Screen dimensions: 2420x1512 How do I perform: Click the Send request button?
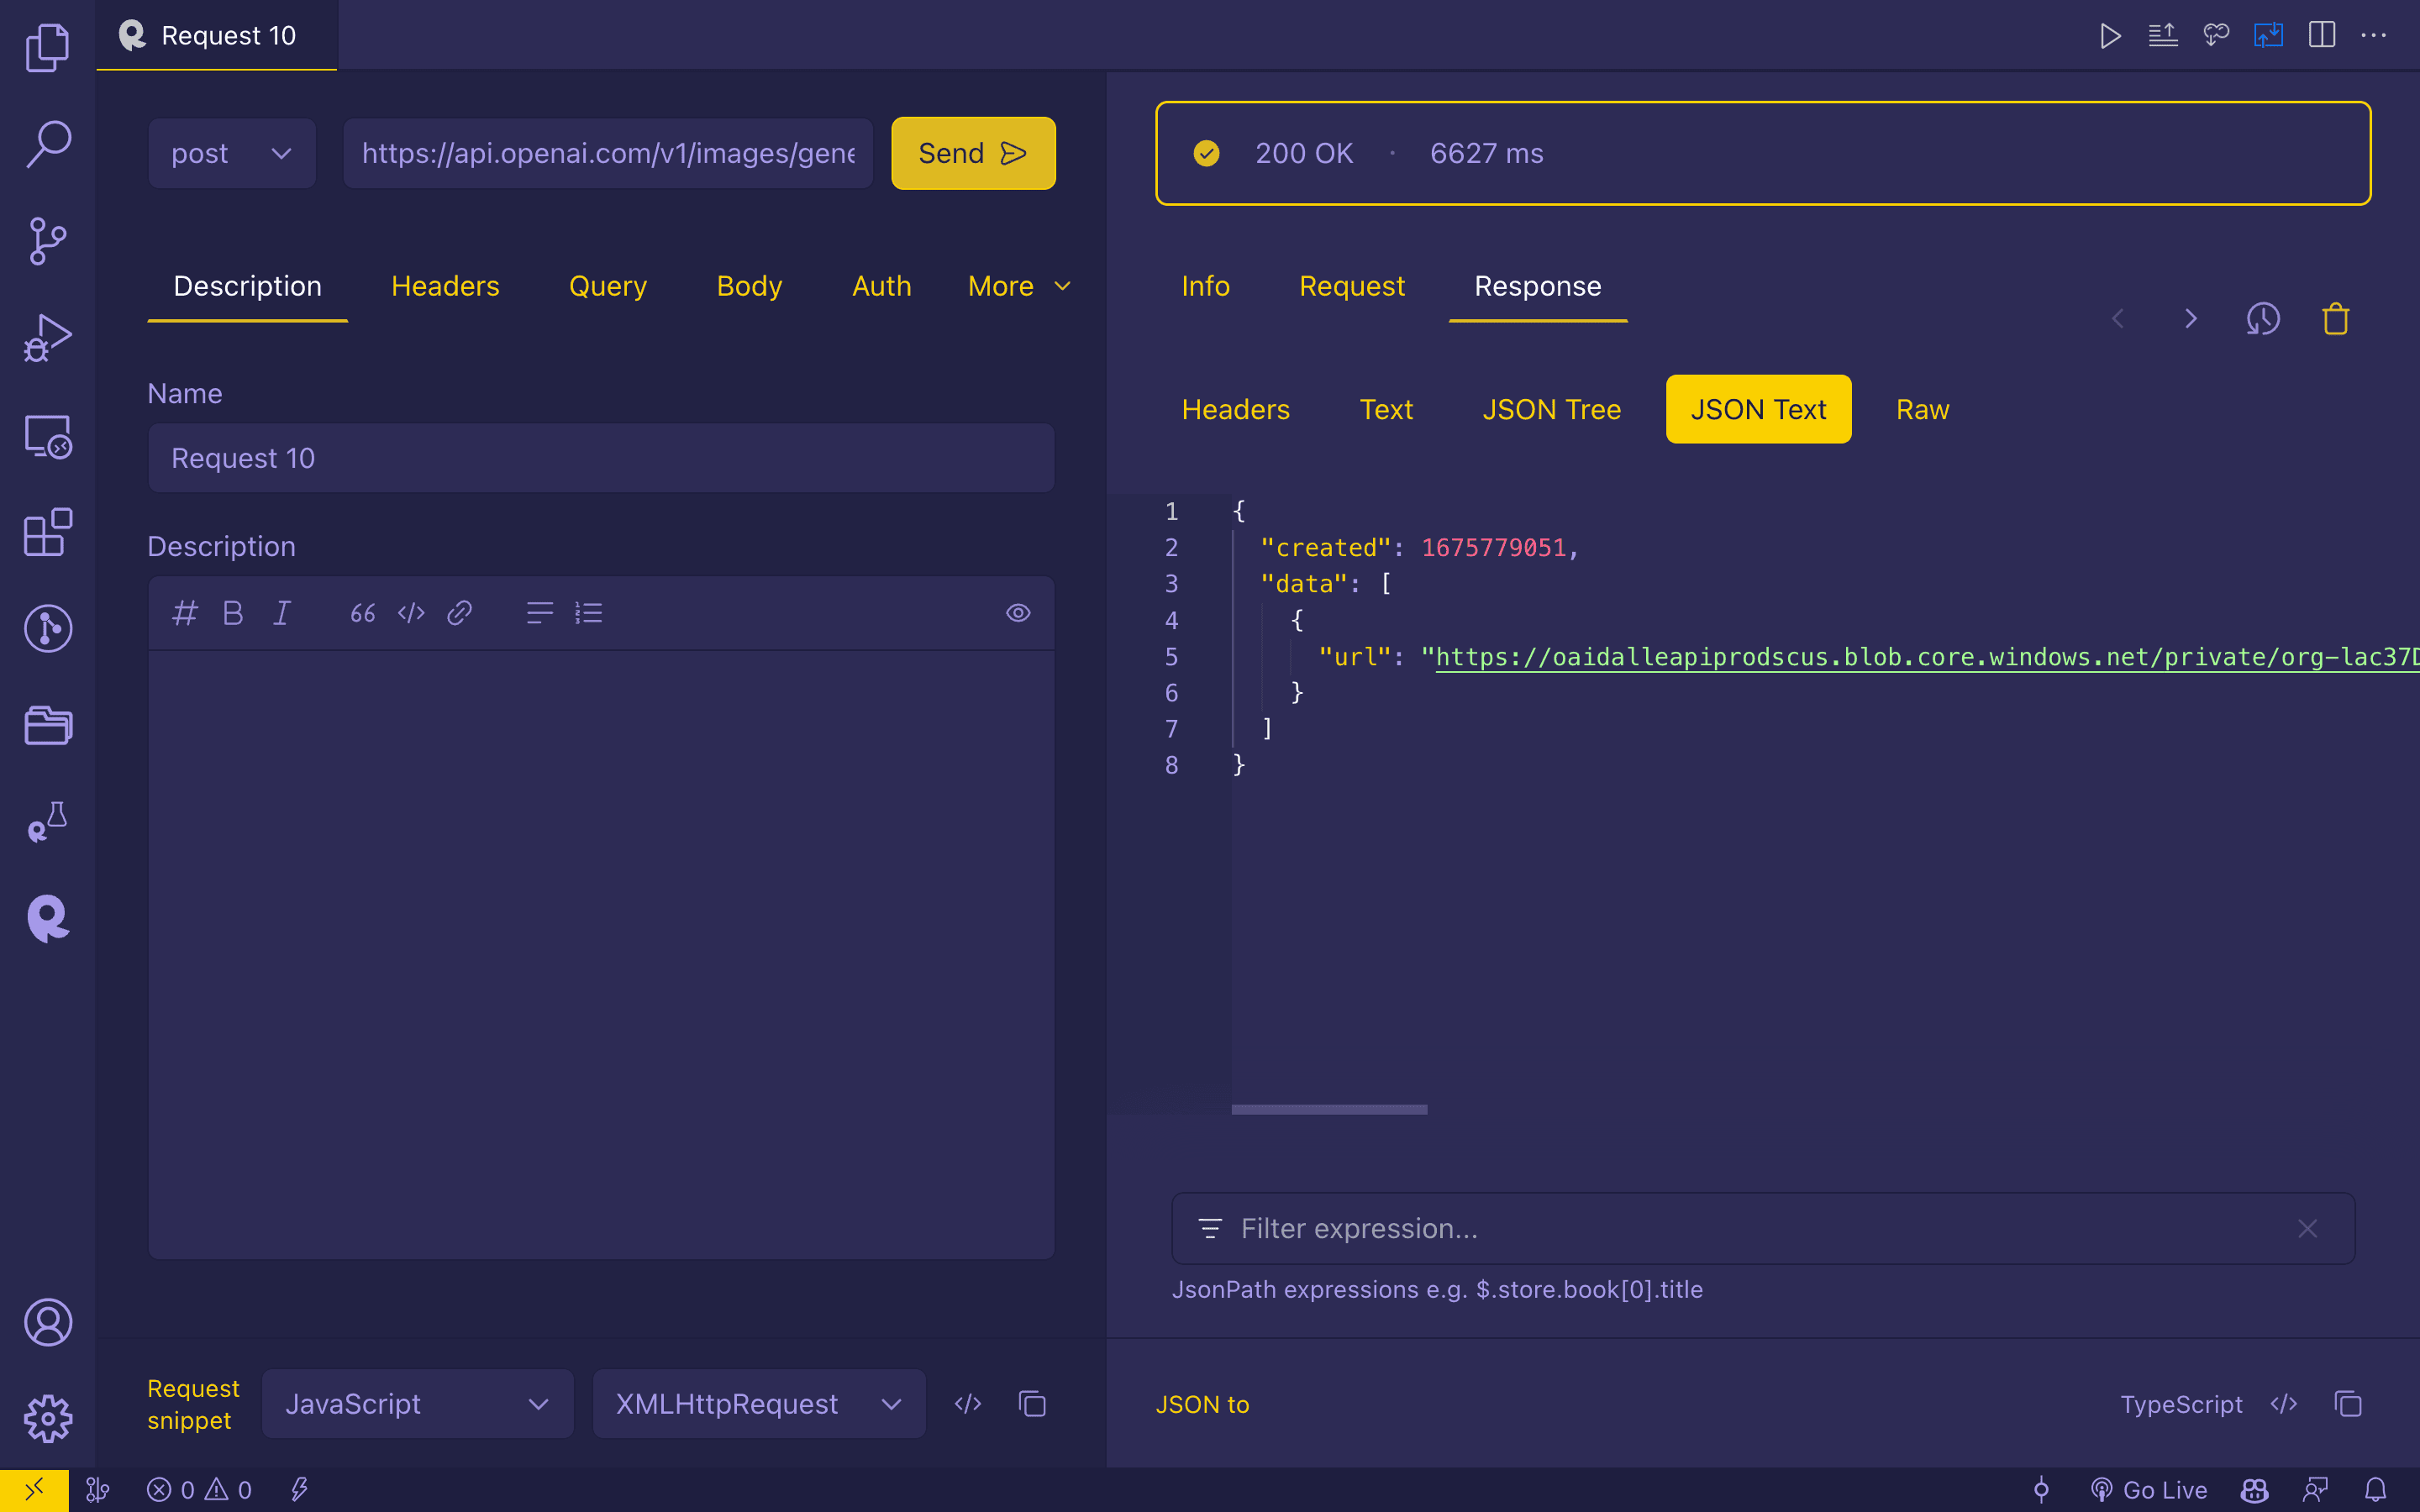point(972,151)
